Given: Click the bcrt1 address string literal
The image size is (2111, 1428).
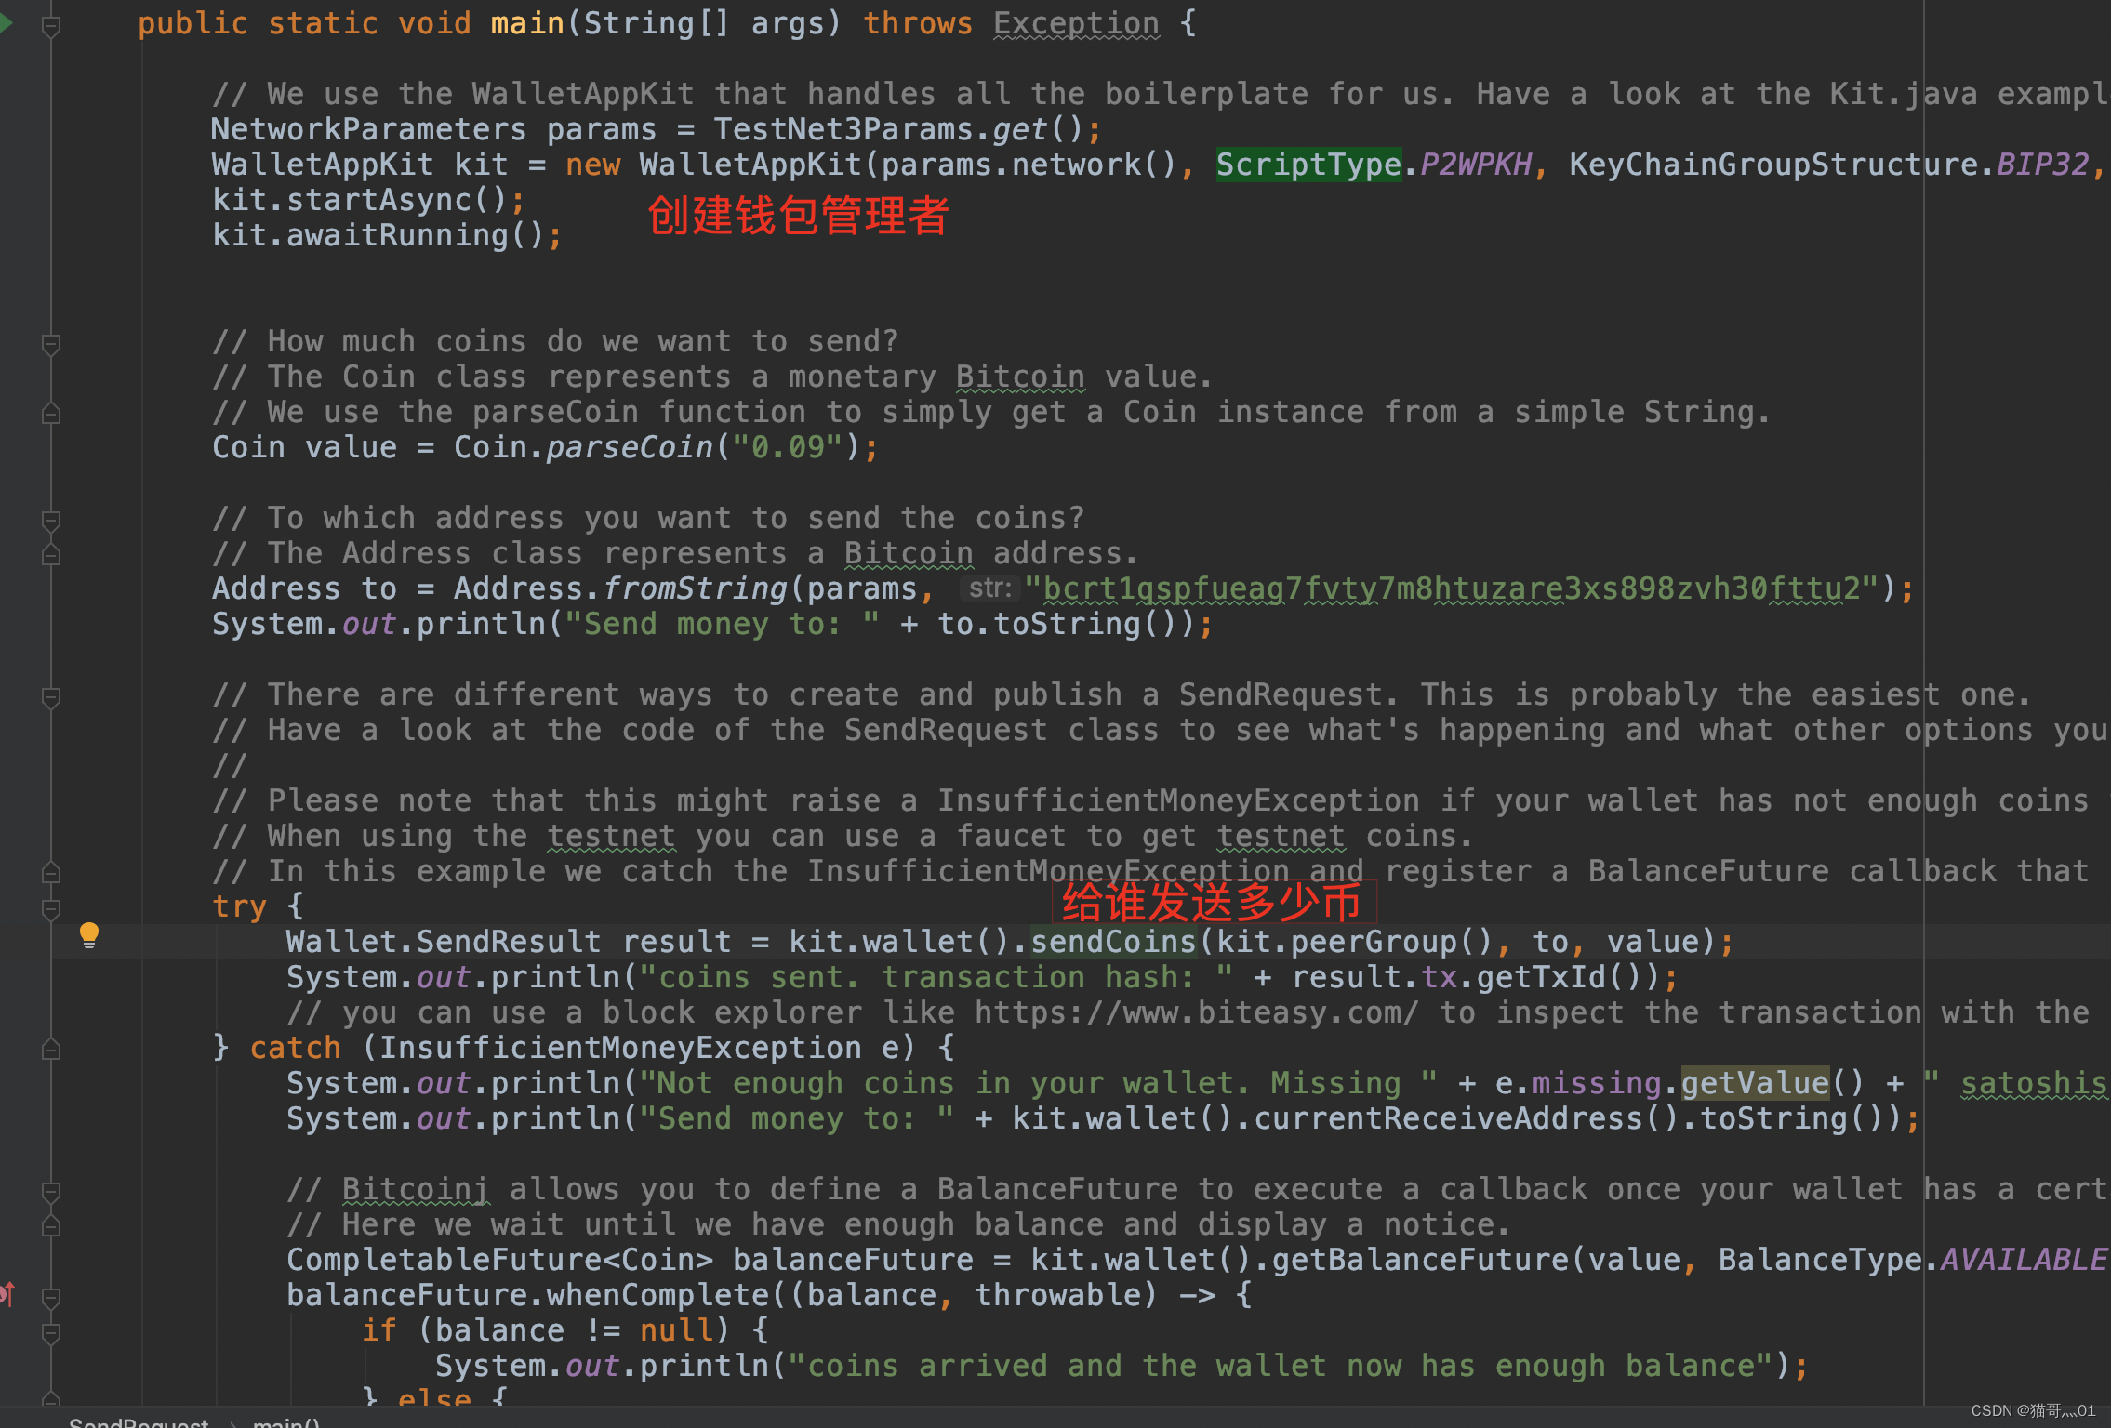Looking at the screenshot, I should point(1451,588).
